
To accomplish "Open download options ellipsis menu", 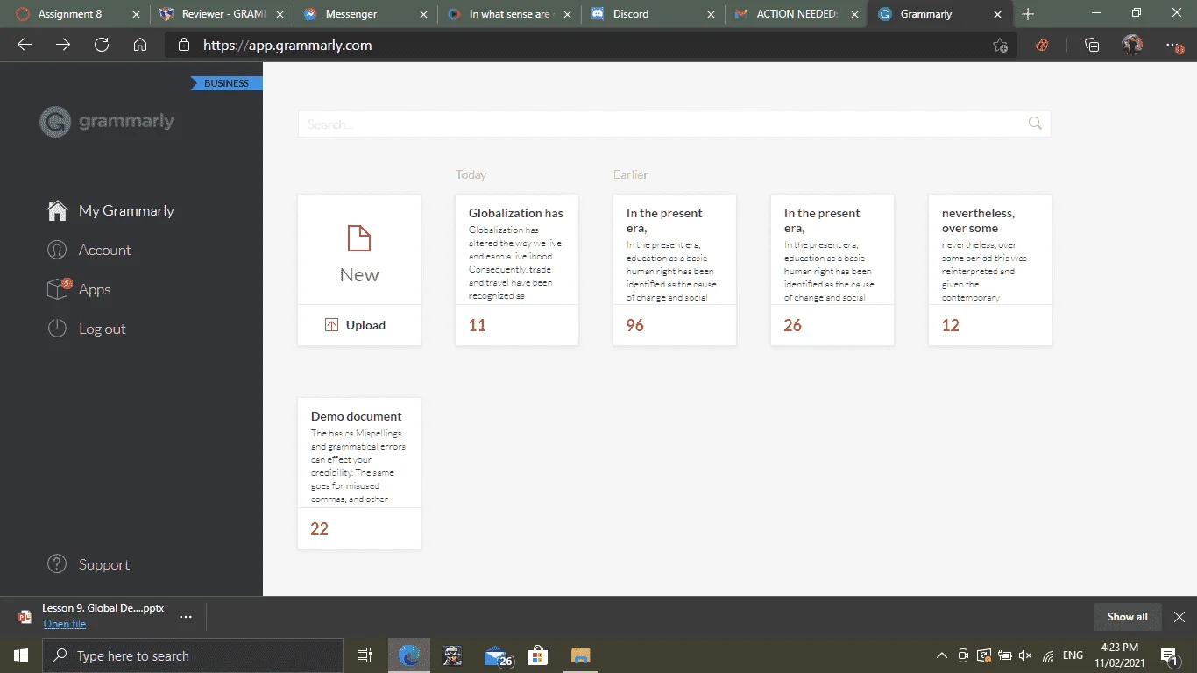I will 186,617.
